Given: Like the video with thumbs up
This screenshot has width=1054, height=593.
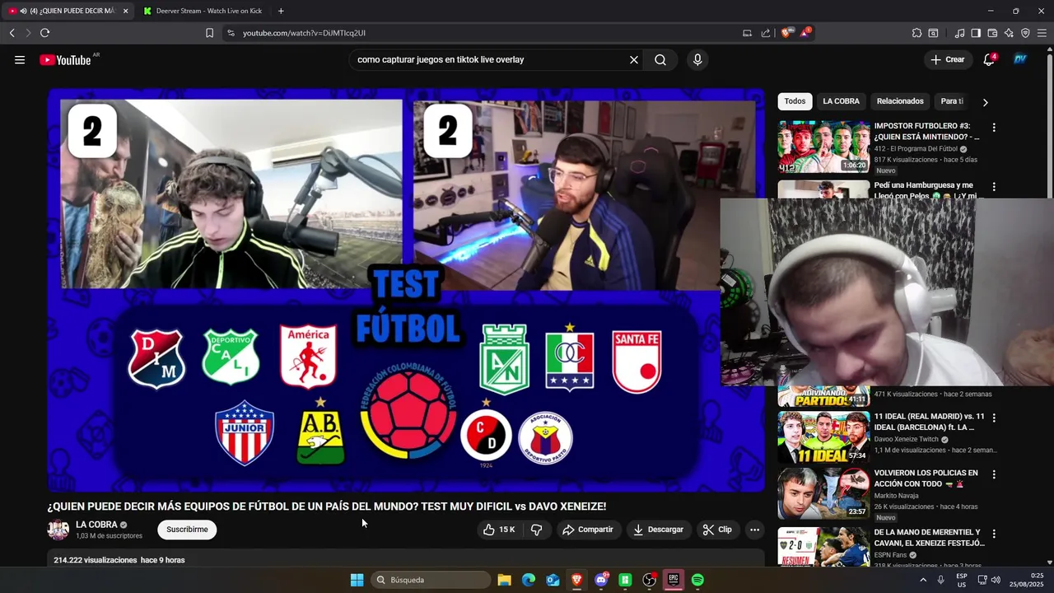Looking at the screenshot, I should pyautogui.click(x=499, y=530).
